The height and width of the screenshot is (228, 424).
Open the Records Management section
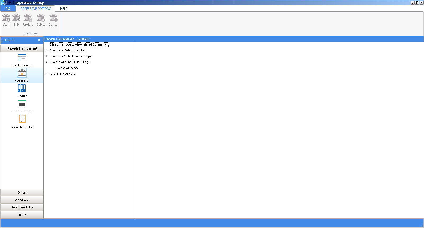coord(22,48)
